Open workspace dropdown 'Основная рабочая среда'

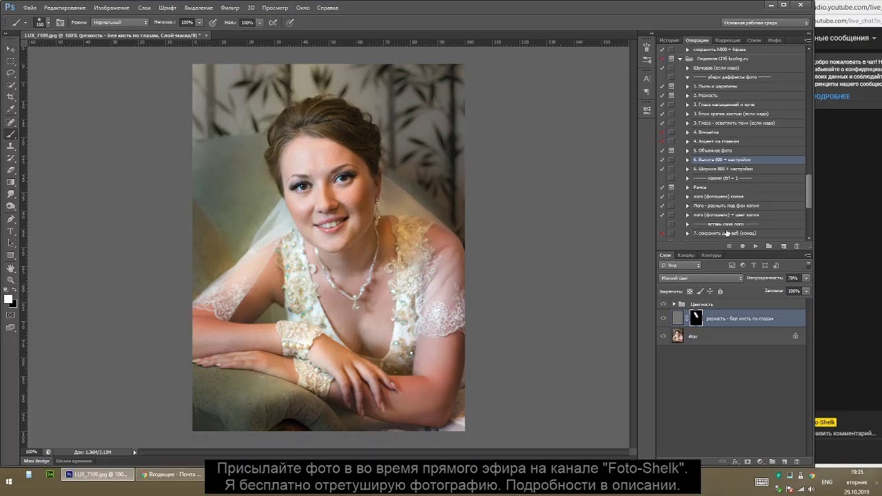[x=766, y=23]
